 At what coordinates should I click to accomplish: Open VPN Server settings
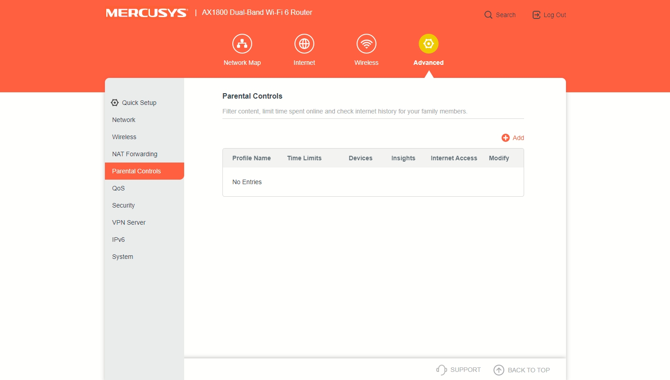(129, 222)
